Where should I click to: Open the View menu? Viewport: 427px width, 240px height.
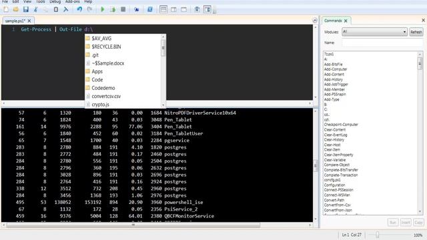[x=27, y=1]
